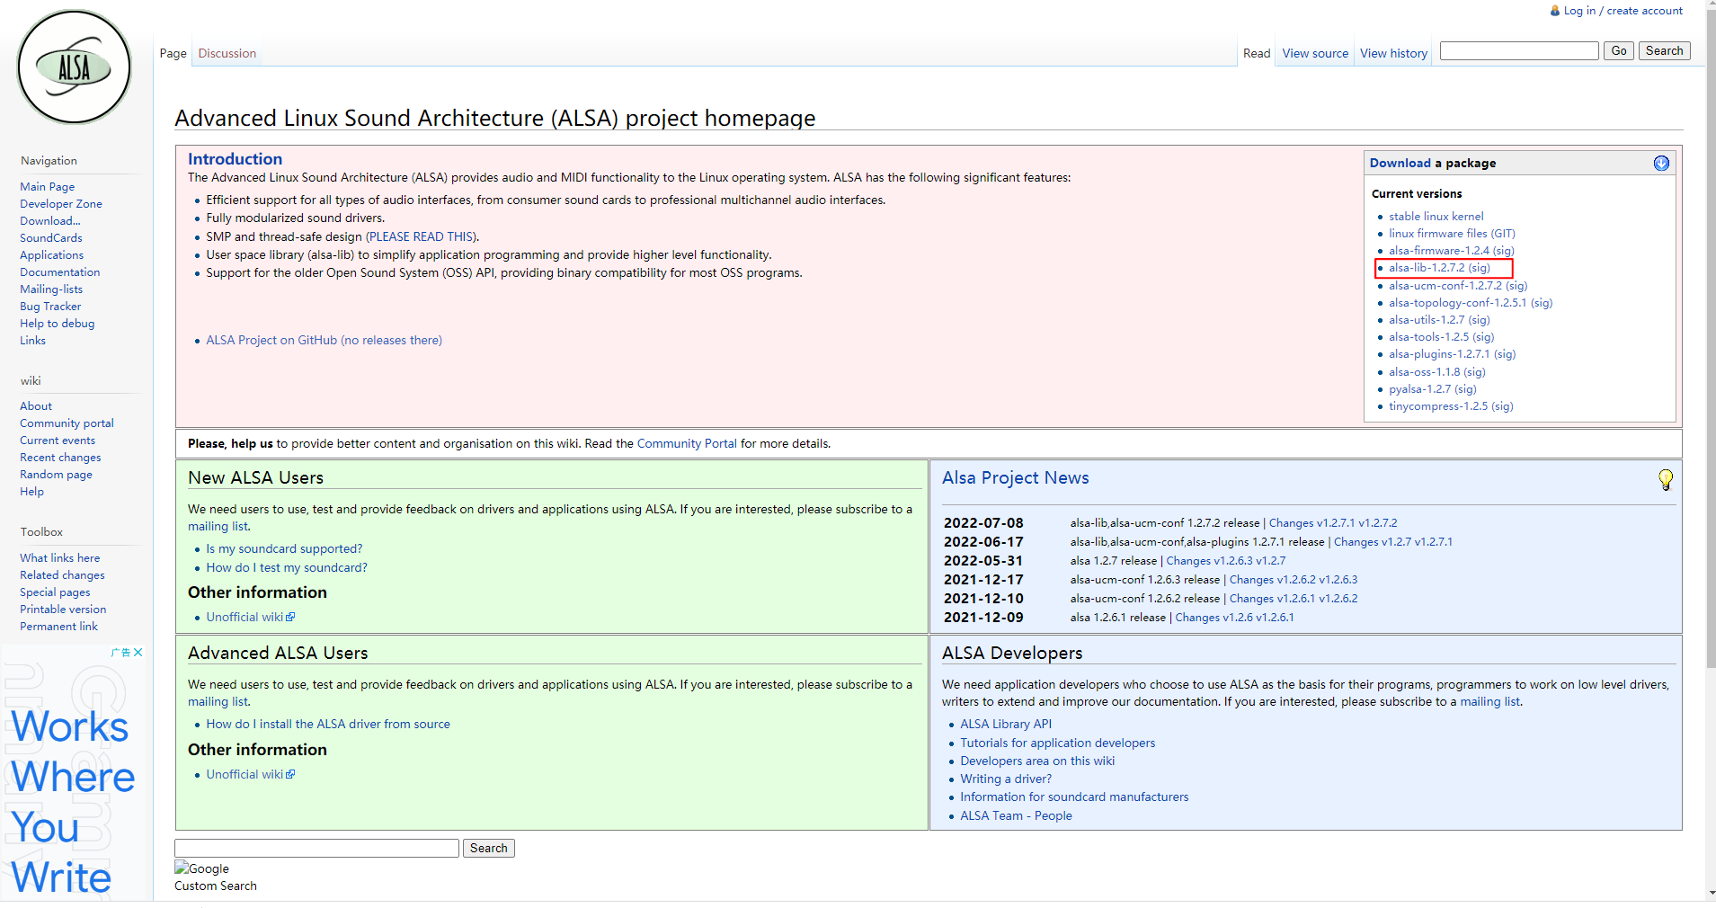Open Log in / create account
This screenshot has height=908, width=1716.
(x=1623, y=11)
